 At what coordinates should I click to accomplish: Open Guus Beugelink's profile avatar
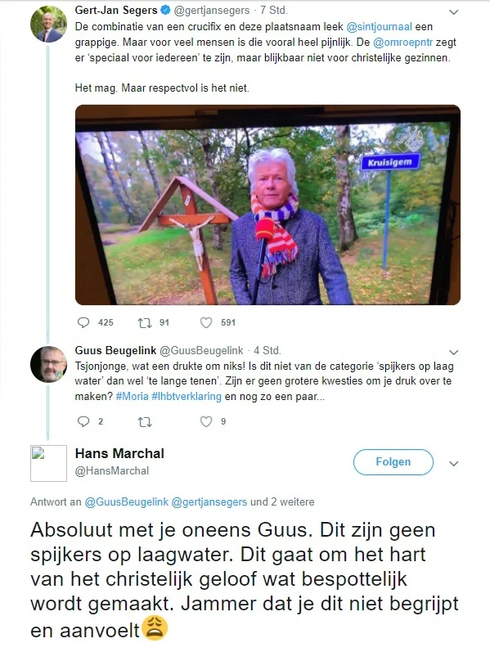point(48,364)
